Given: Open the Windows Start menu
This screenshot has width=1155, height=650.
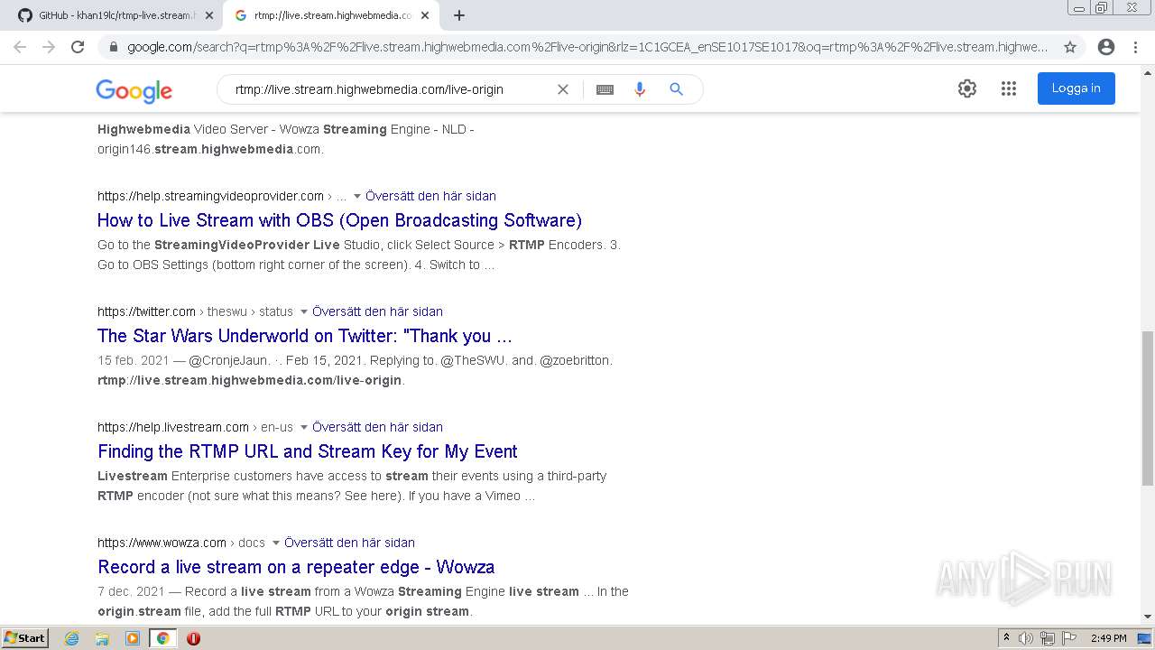Looking at the screenshot, I should [x=24, y=638].
